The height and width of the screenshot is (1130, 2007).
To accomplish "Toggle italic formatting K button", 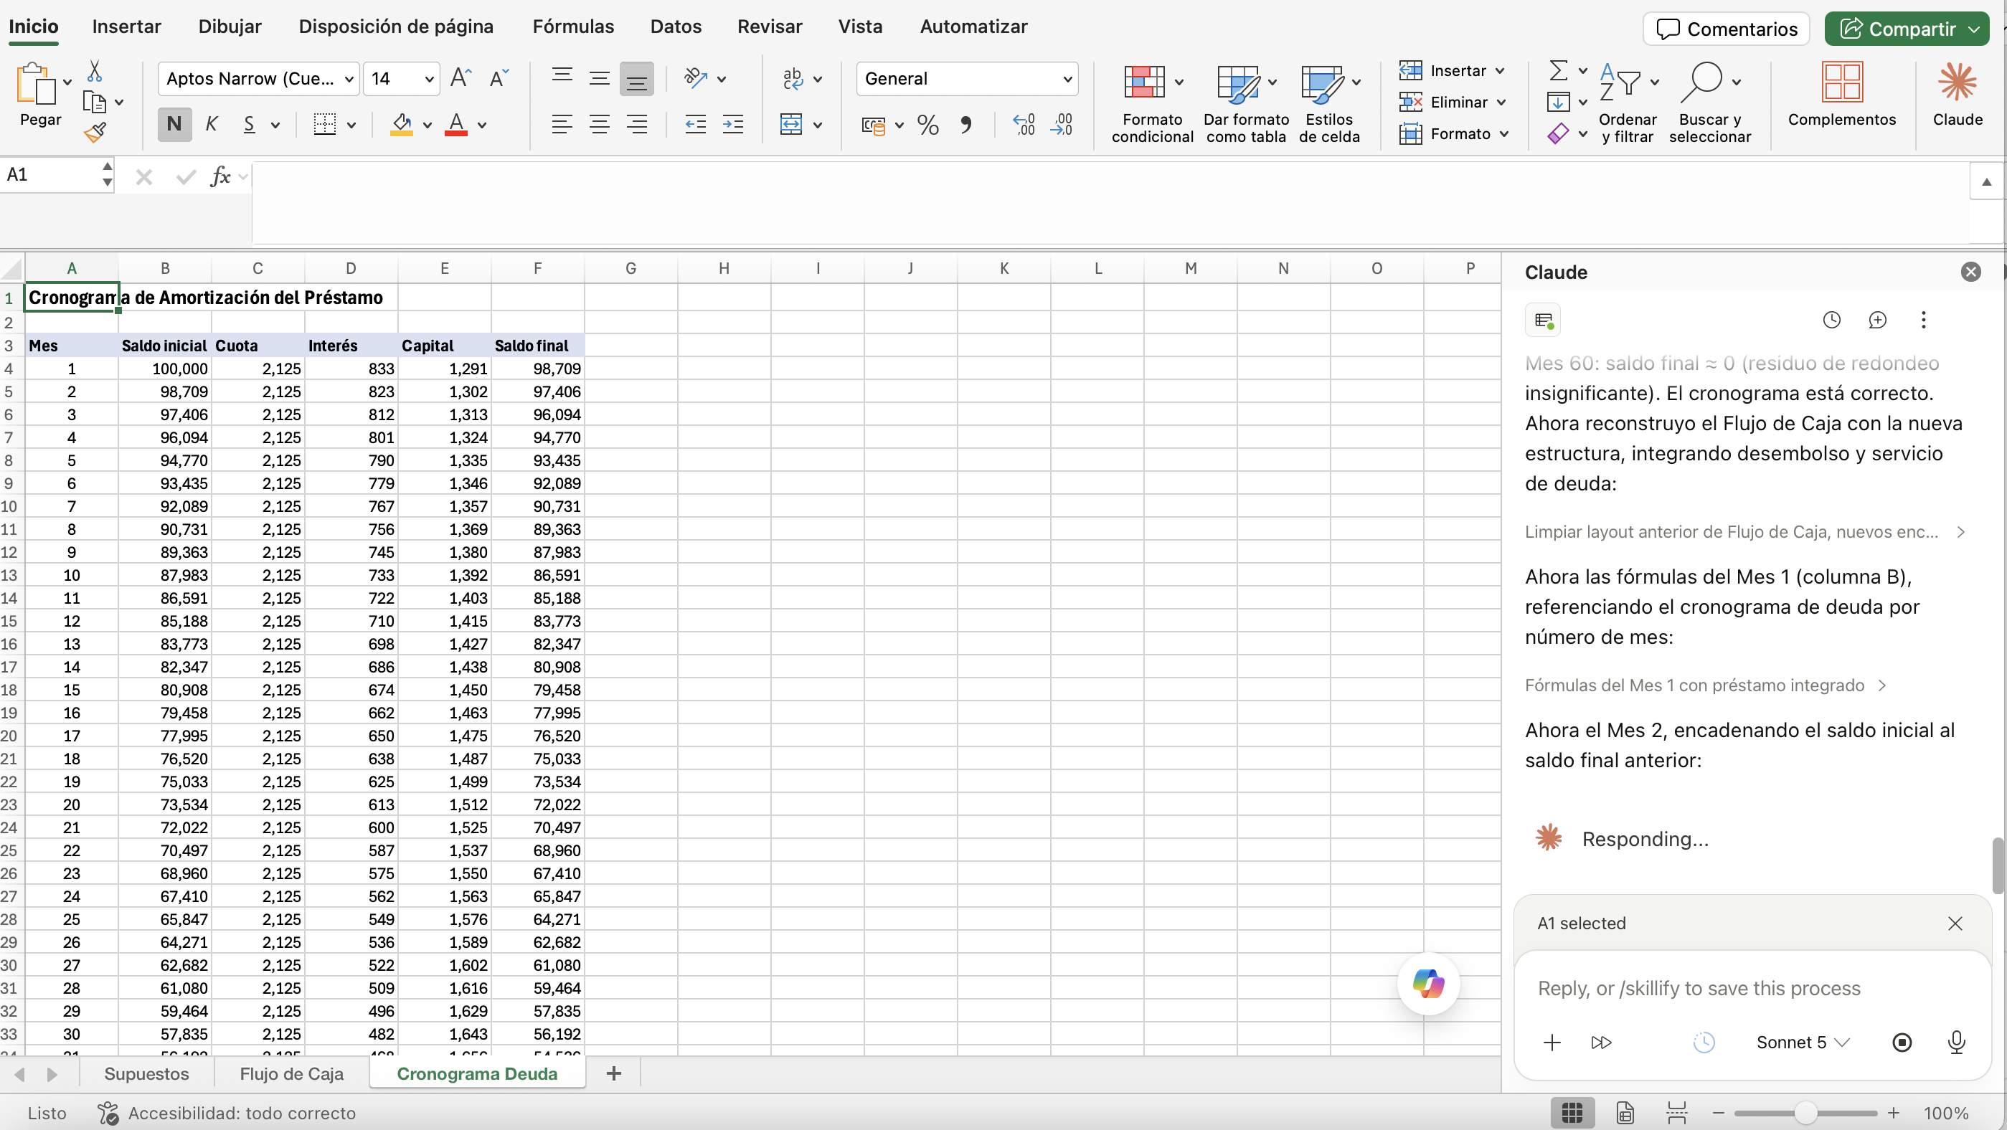I will tap(211, 125).
